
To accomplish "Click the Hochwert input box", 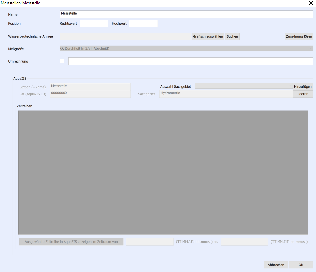I will point(143,23).
